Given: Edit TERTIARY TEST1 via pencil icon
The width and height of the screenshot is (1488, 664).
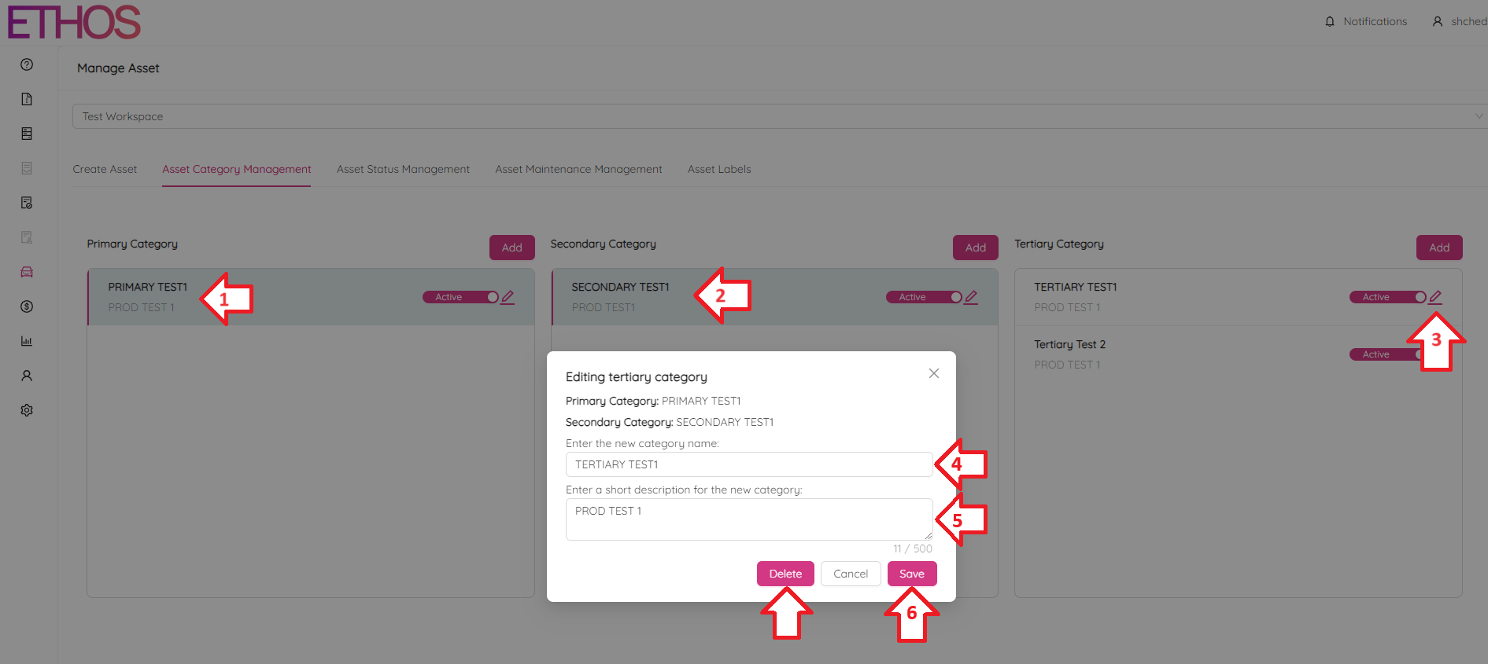Looking at the screenshot, I should (1435, 297).
